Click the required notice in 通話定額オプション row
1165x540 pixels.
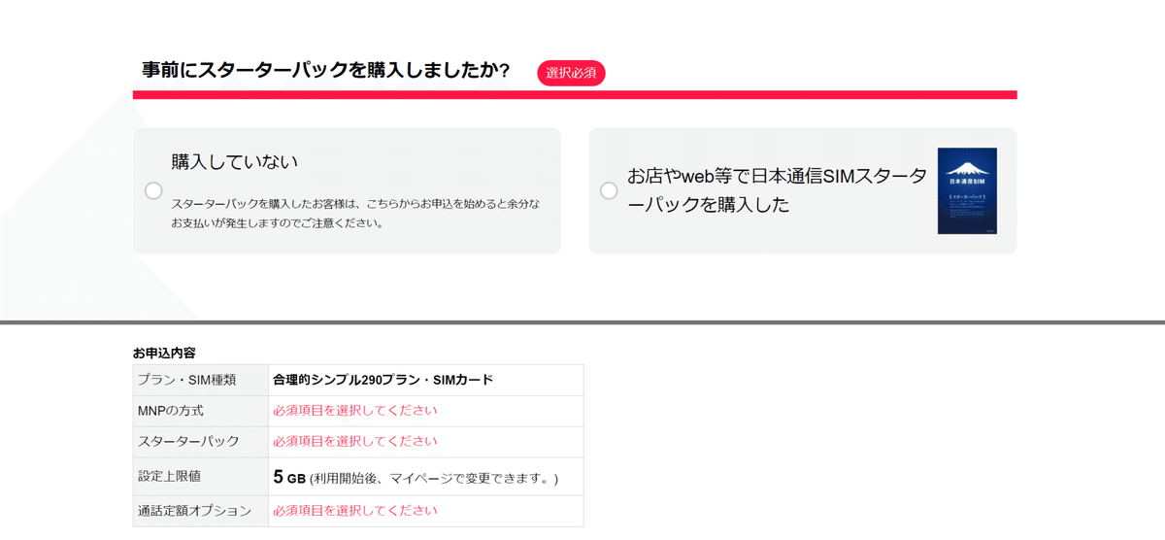coord(354,511)
